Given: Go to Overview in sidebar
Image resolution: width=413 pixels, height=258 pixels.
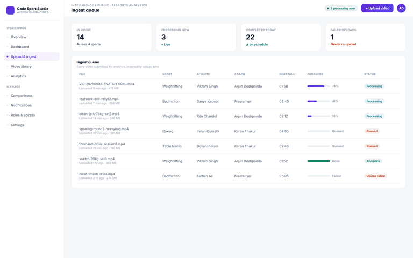Looking at the screenshot, I should tap(32, 37).
